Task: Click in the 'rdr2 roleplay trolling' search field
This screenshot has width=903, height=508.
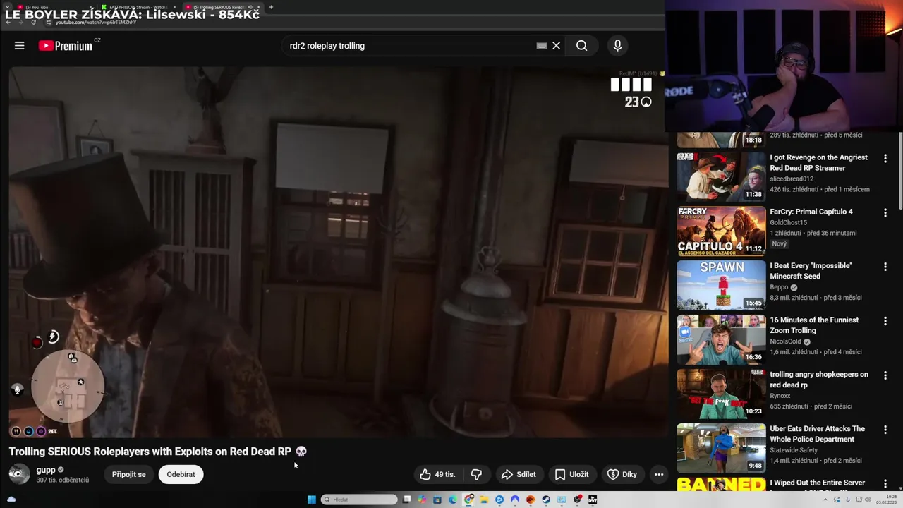Action: pyautogui.click(x=409, y=46)
